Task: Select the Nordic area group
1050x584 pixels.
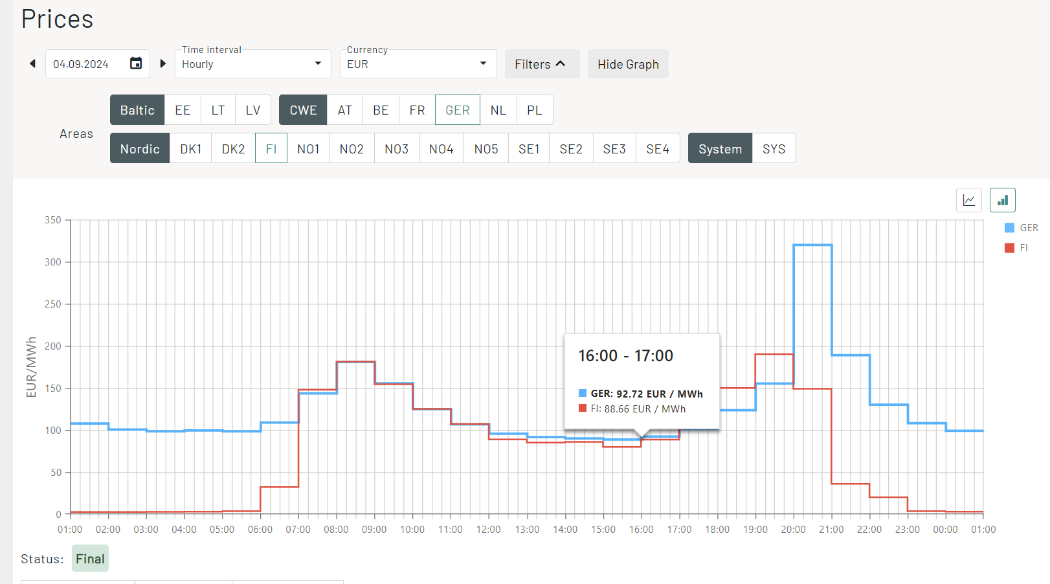Action: click(140, 149)
